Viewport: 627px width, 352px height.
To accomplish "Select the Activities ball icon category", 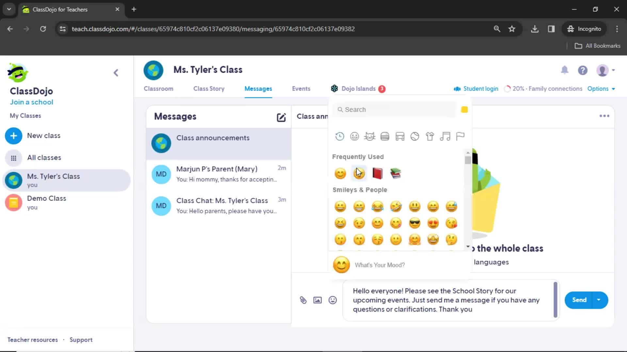I will click(x=415, y=136).
